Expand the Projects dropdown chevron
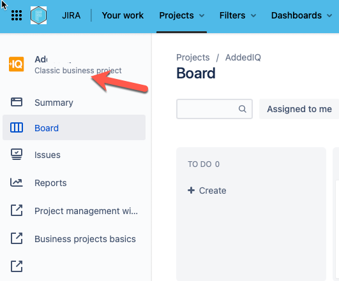The width and height of the screenshot is (339, 281). click(x=202, y=15)
